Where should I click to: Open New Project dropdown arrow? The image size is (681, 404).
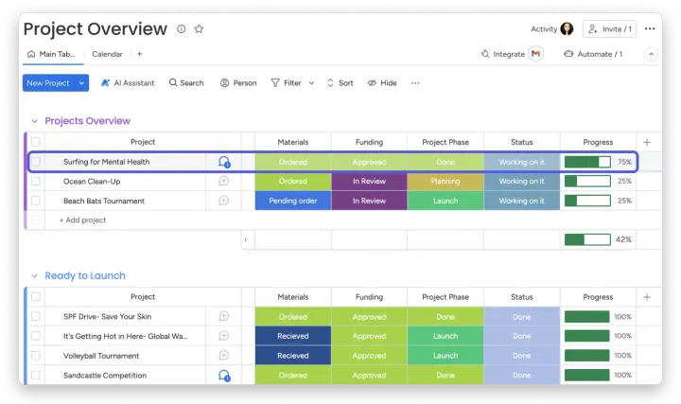[81, 83]
